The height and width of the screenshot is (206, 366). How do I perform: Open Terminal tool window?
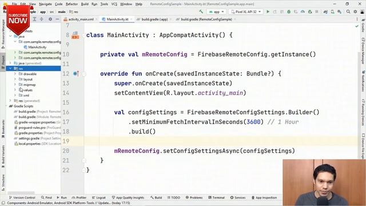216,197
